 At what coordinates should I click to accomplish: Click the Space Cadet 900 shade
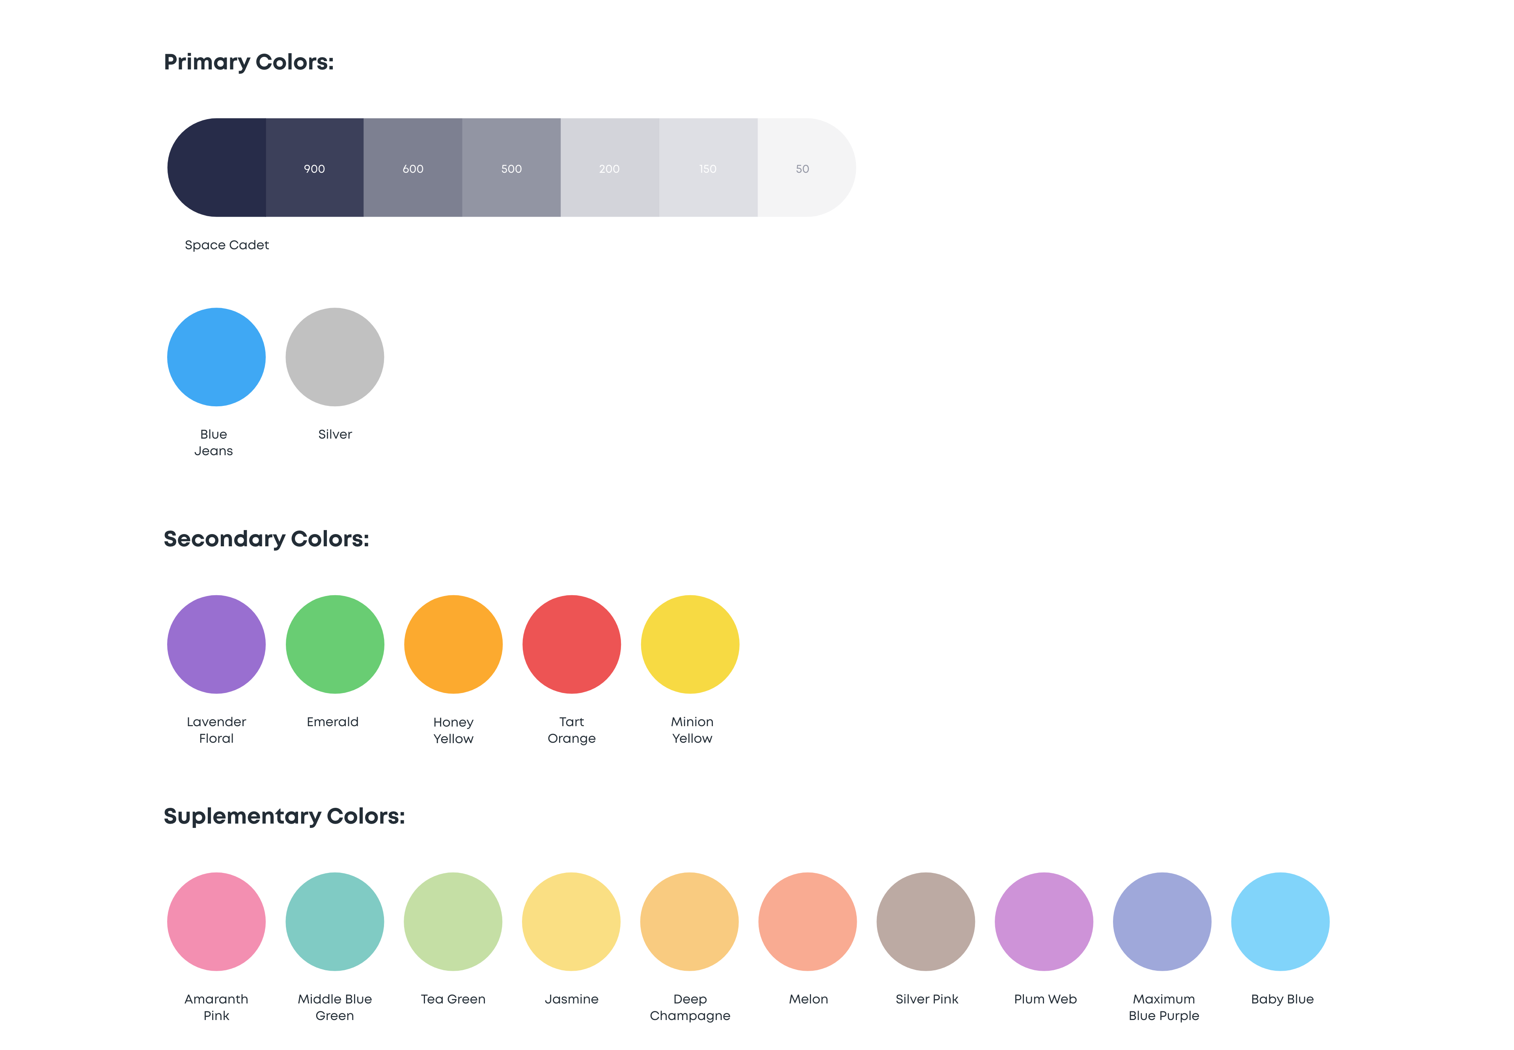pyautogui.click(x=314, y=168)
